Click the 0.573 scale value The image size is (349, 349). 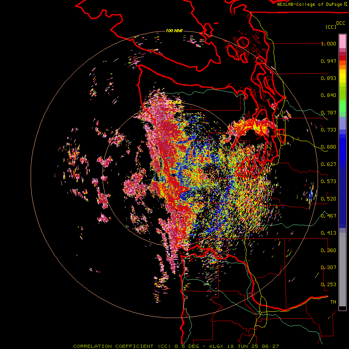[328, 181]
